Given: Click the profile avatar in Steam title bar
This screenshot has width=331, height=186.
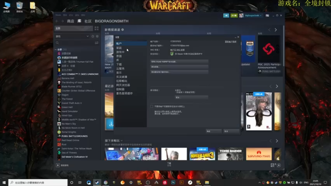Looking at the screenshot, I should coord(241,16).
